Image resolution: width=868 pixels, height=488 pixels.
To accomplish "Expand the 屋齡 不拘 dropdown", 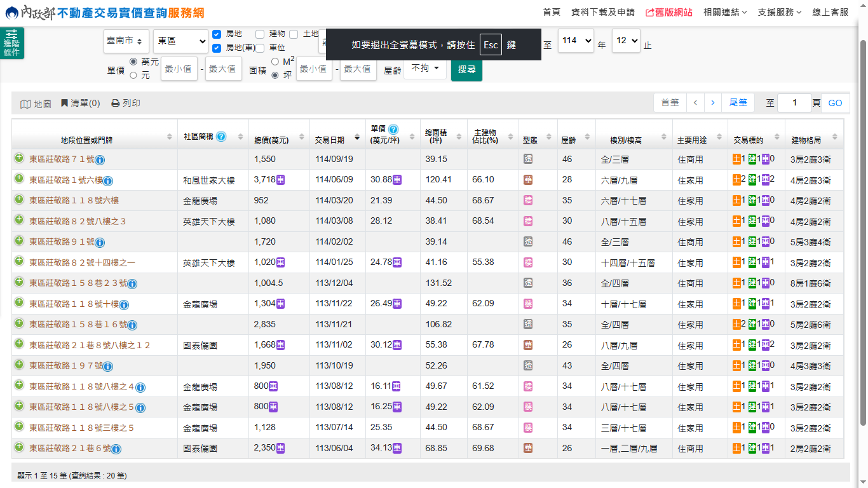I will point(424,68).
